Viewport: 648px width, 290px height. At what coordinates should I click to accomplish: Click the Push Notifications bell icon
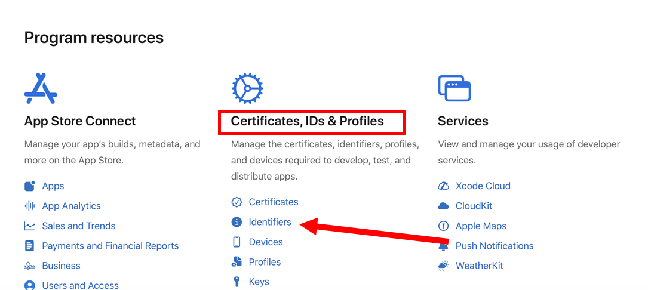pyautogui.click(x=443, y=246)
